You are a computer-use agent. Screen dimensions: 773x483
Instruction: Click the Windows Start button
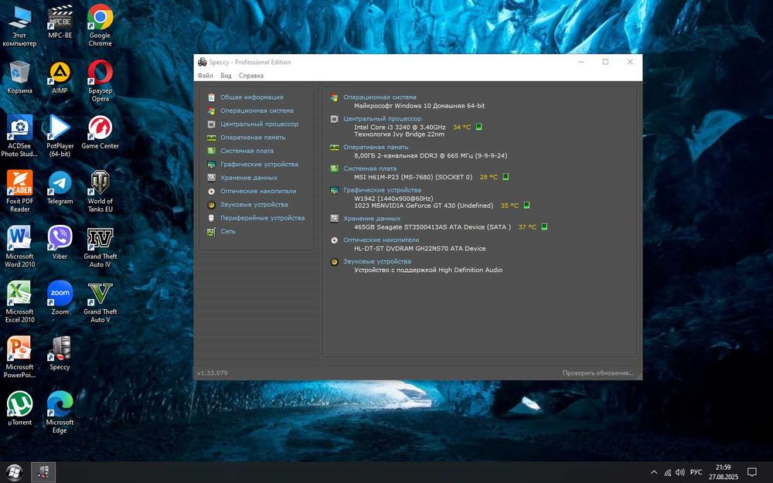click(14, 472)
